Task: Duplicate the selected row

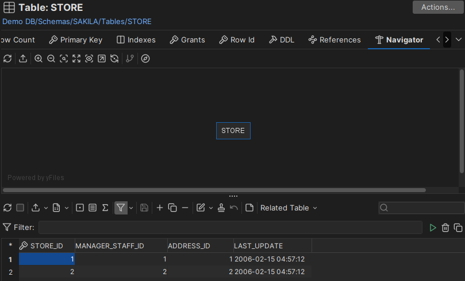Action: coord(172,208)
